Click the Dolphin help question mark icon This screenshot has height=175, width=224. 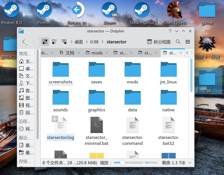point(170,31)
